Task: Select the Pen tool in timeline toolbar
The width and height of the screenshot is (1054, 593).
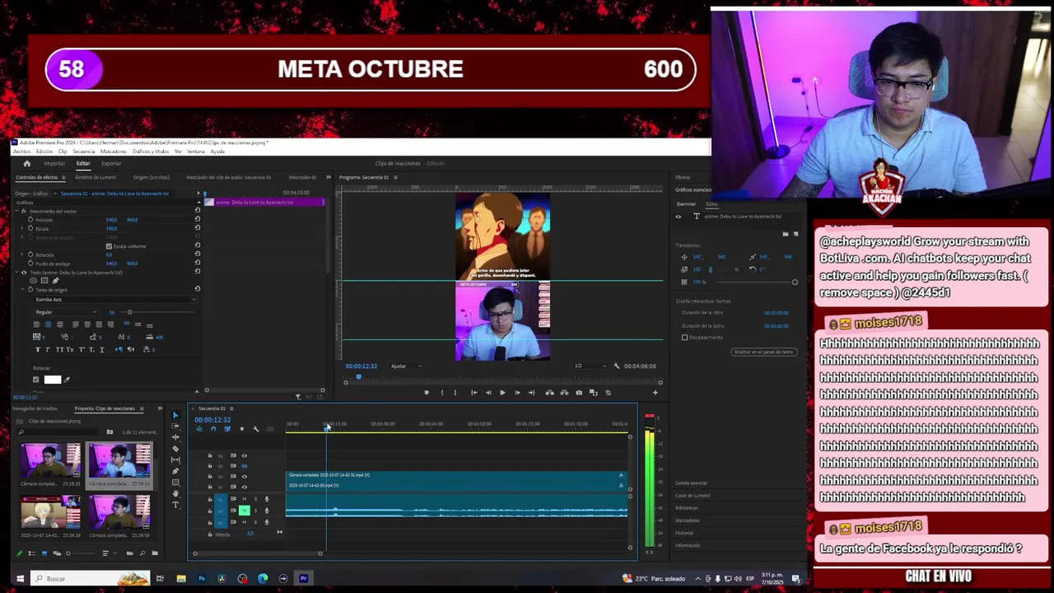Action: coord(175,471)
